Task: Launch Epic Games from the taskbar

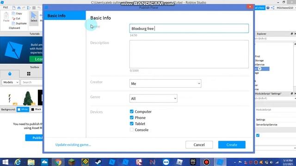Action: click(193, 162)
